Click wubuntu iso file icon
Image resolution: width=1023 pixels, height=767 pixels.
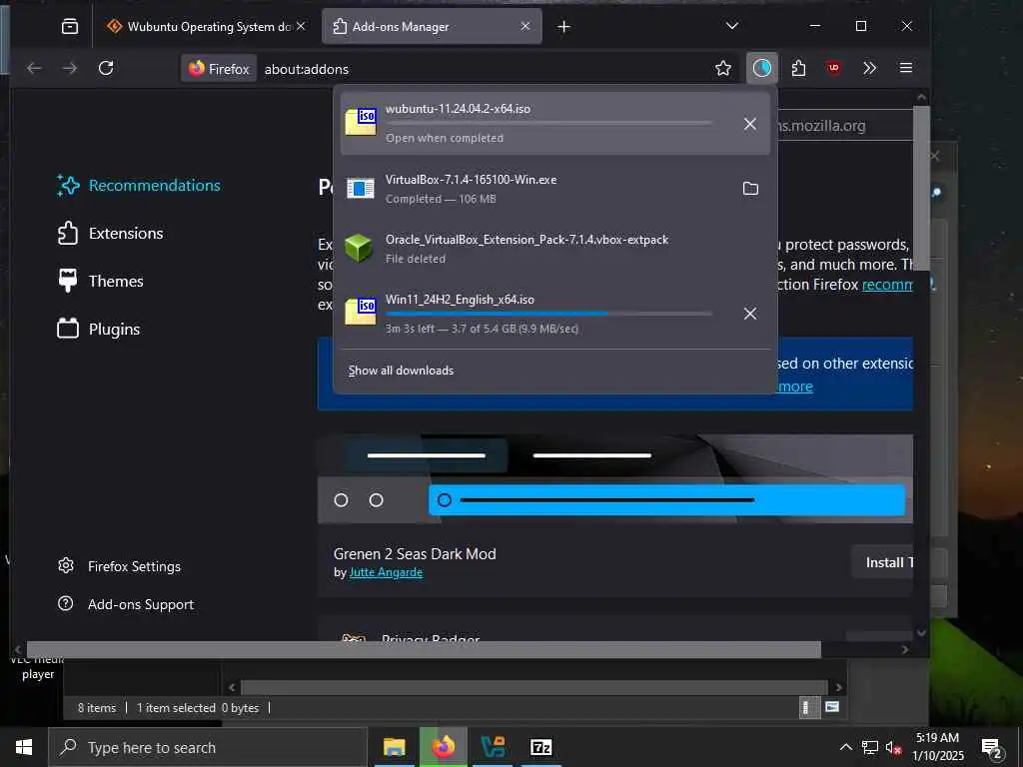pos(361,121)
